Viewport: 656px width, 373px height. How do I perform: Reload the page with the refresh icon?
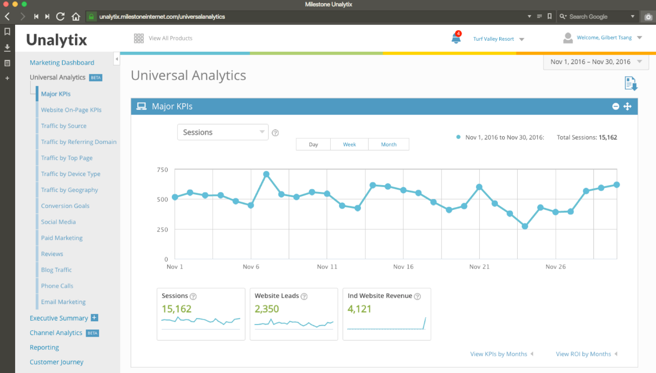pyautogui.click(x=60, y=16)
